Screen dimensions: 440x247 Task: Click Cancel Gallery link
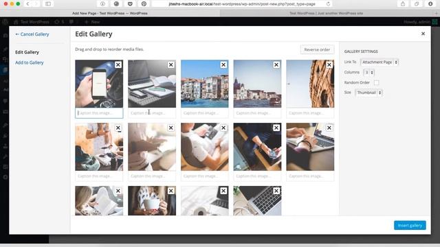point(32,34)
